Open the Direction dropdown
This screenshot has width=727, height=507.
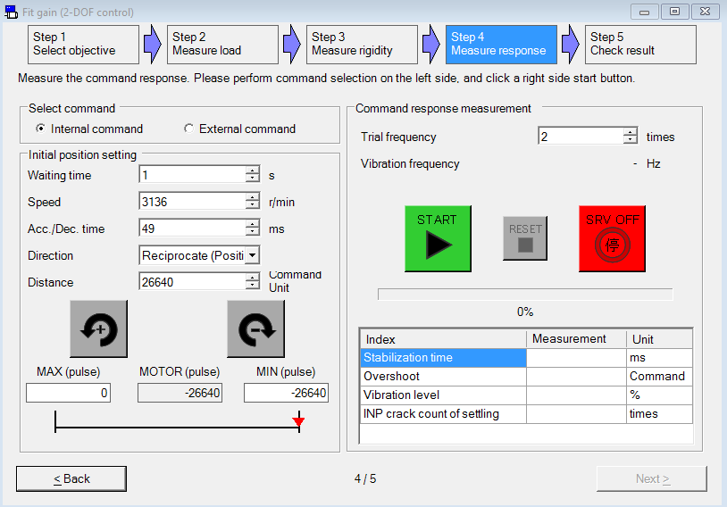click(x=252, y=255)
